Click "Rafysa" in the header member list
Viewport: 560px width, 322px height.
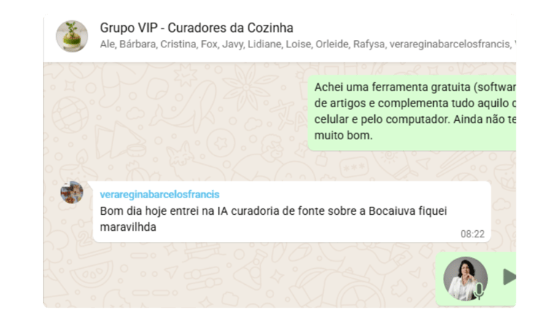(x=370, y=44)
